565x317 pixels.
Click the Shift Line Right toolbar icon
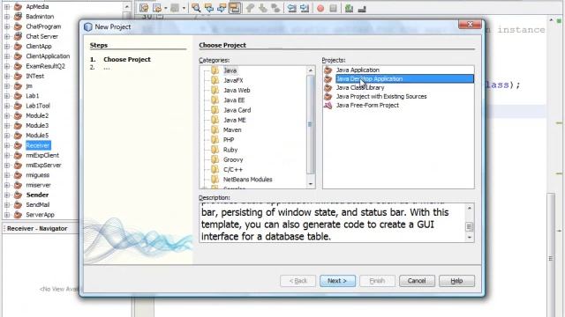(x=305, y=8)
